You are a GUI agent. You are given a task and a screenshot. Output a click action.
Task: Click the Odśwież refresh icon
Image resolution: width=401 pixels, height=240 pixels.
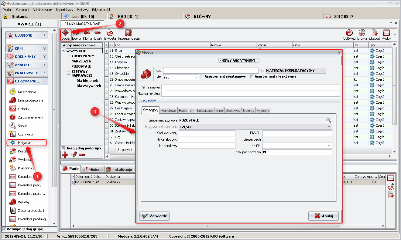tap(349, 33)
